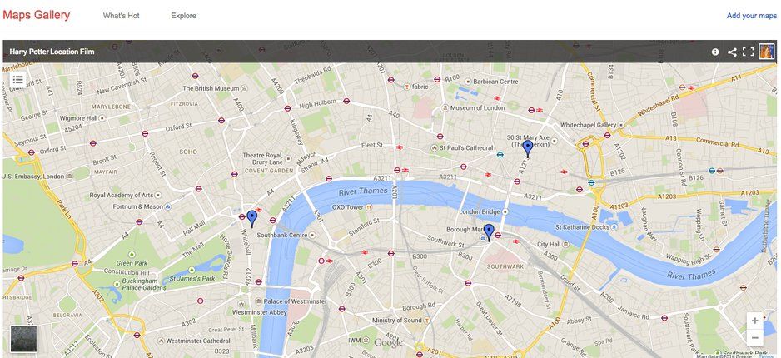Go to Maps Gallery home

pos(37,15)
